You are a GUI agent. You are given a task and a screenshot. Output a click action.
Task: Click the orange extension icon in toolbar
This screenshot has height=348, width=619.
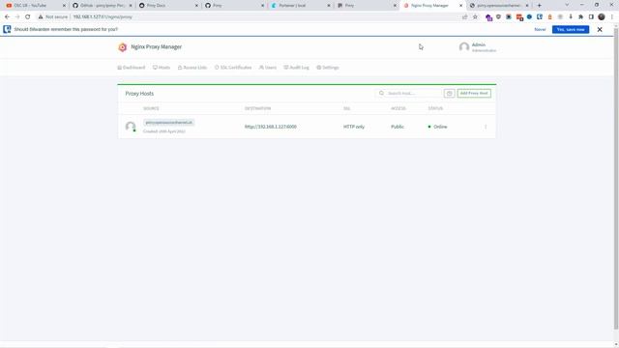(550, 17)
